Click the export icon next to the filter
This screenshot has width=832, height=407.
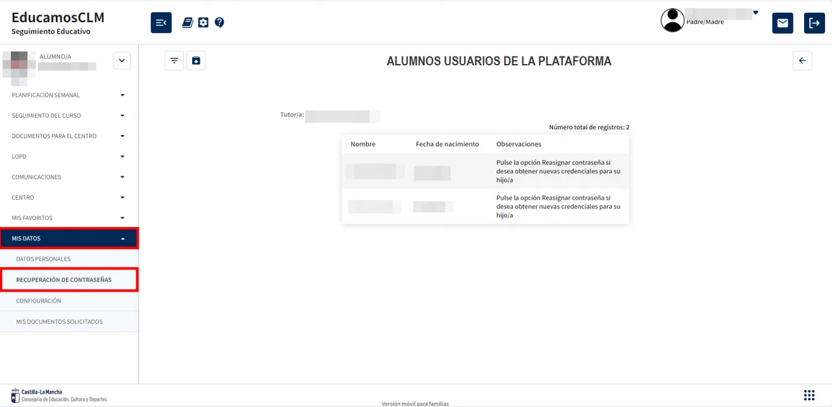click(196, 60)
